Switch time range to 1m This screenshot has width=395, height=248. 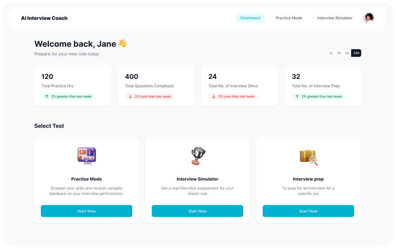point(339,53)
